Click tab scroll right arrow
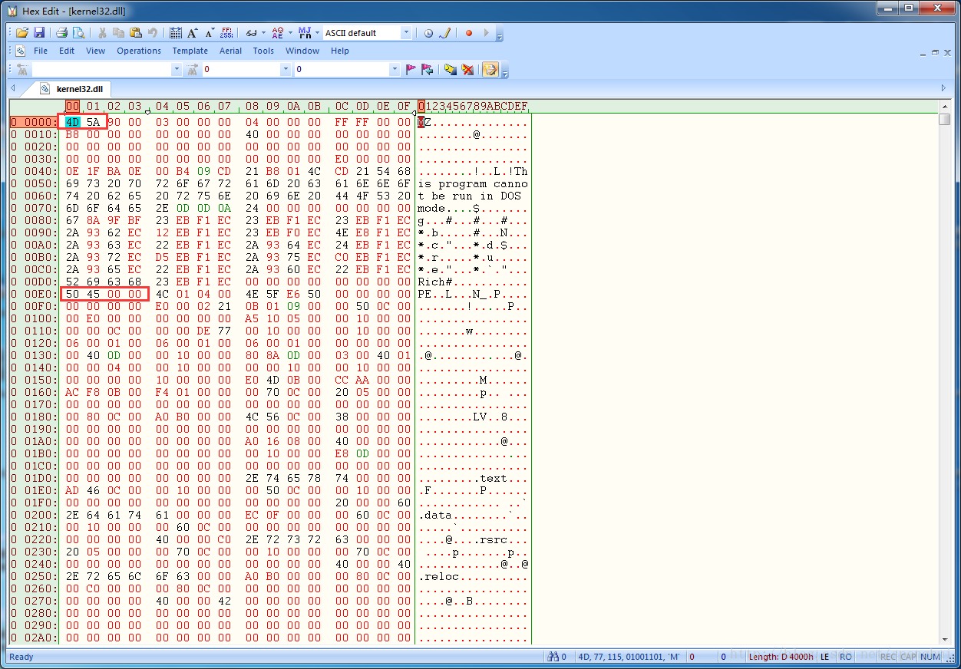The width and height of the screenshot is (961, 669). click(x=943, y=88)
